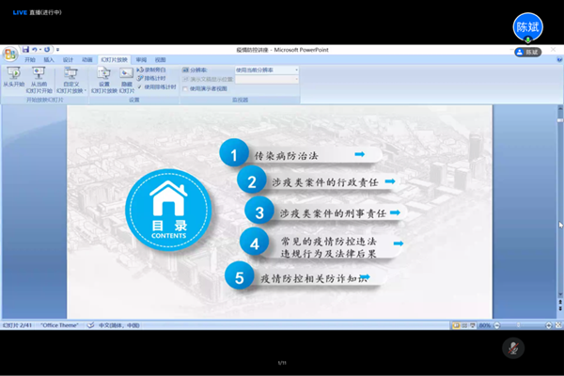Click the 陈斌 participant avatar

click(x=528, y=26)
